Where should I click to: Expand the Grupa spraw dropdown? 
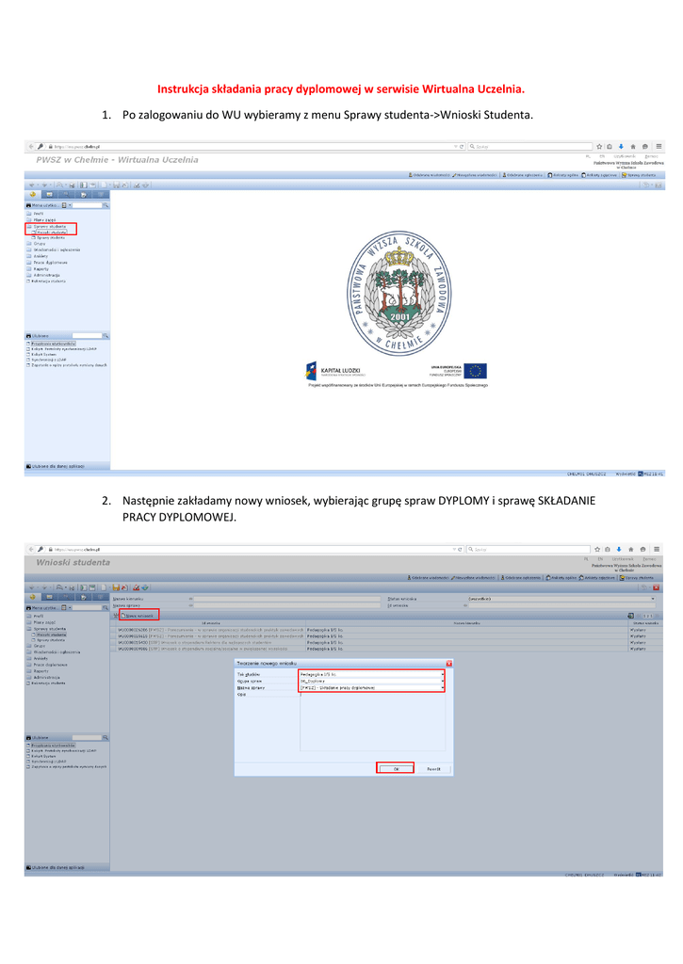[x=442, y=681]
